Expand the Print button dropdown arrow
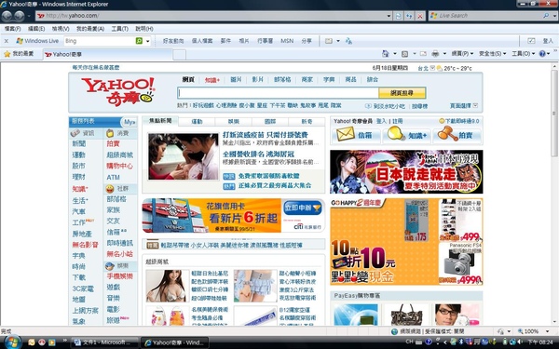This screenshot has height=349, width=559. 444,54
